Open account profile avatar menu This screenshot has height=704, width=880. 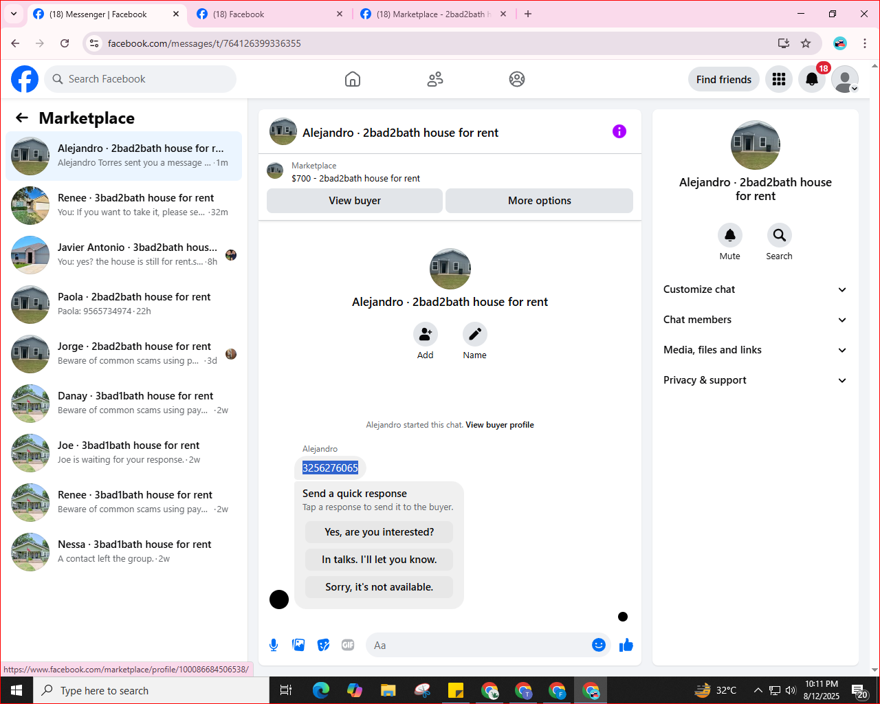845,79
